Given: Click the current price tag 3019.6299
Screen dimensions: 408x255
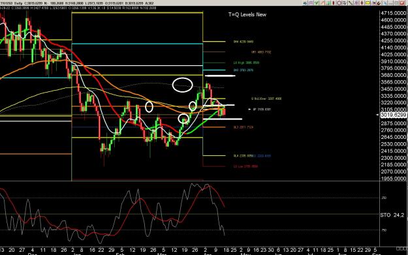Looking at the screenshot, I should point(393,115).
